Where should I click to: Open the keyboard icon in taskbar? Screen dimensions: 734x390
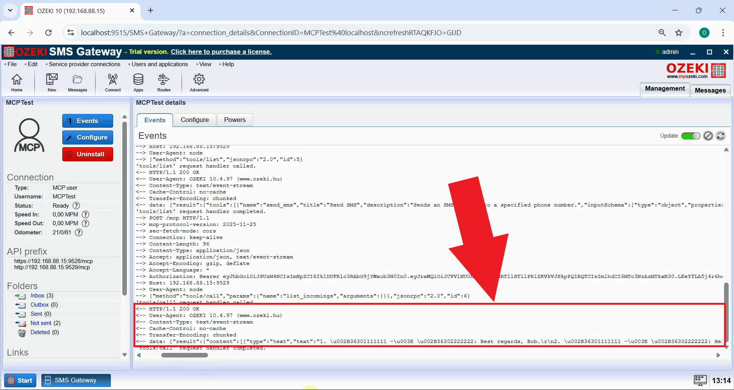pyautogui.click(x=700, y=380)
